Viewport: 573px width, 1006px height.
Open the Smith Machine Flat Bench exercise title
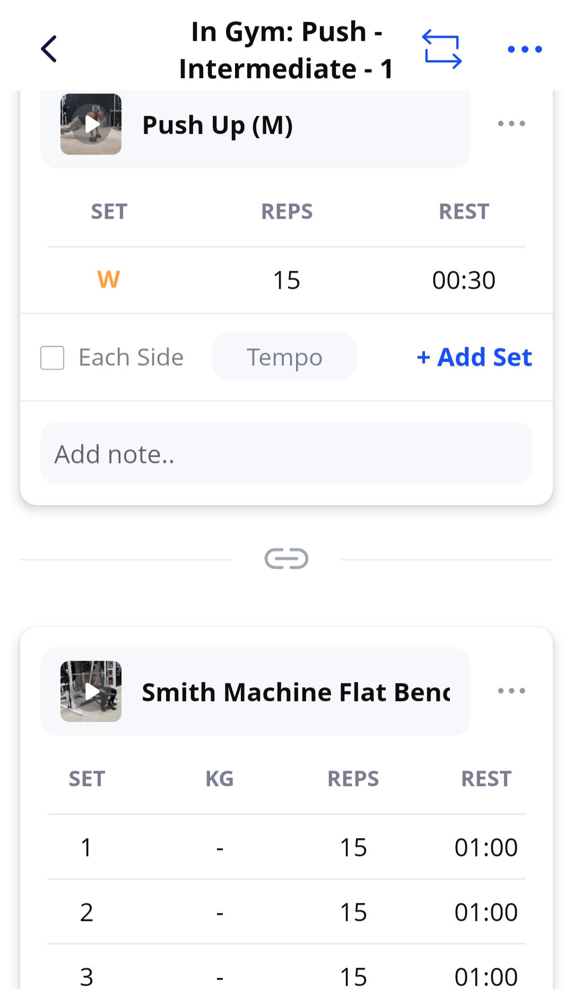click(x=296, y=692)
